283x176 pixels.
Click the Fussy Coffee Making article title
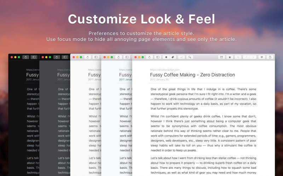point(192,75)
